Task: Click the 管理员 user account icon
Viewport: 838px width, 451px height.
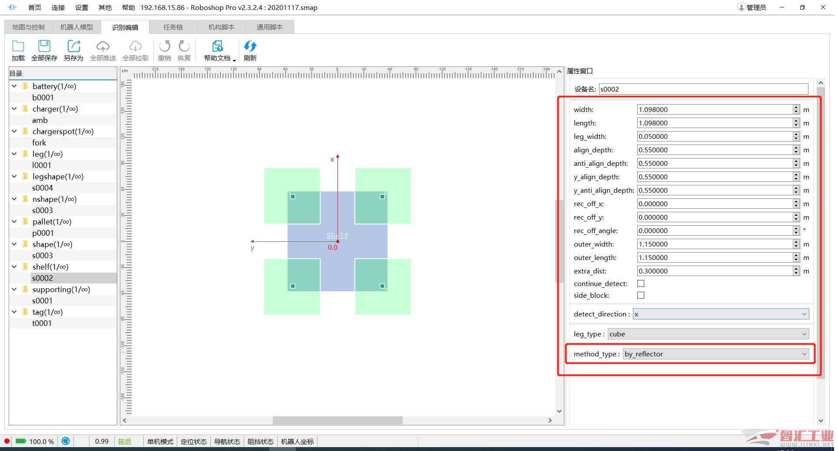Action: click(741, 7)
